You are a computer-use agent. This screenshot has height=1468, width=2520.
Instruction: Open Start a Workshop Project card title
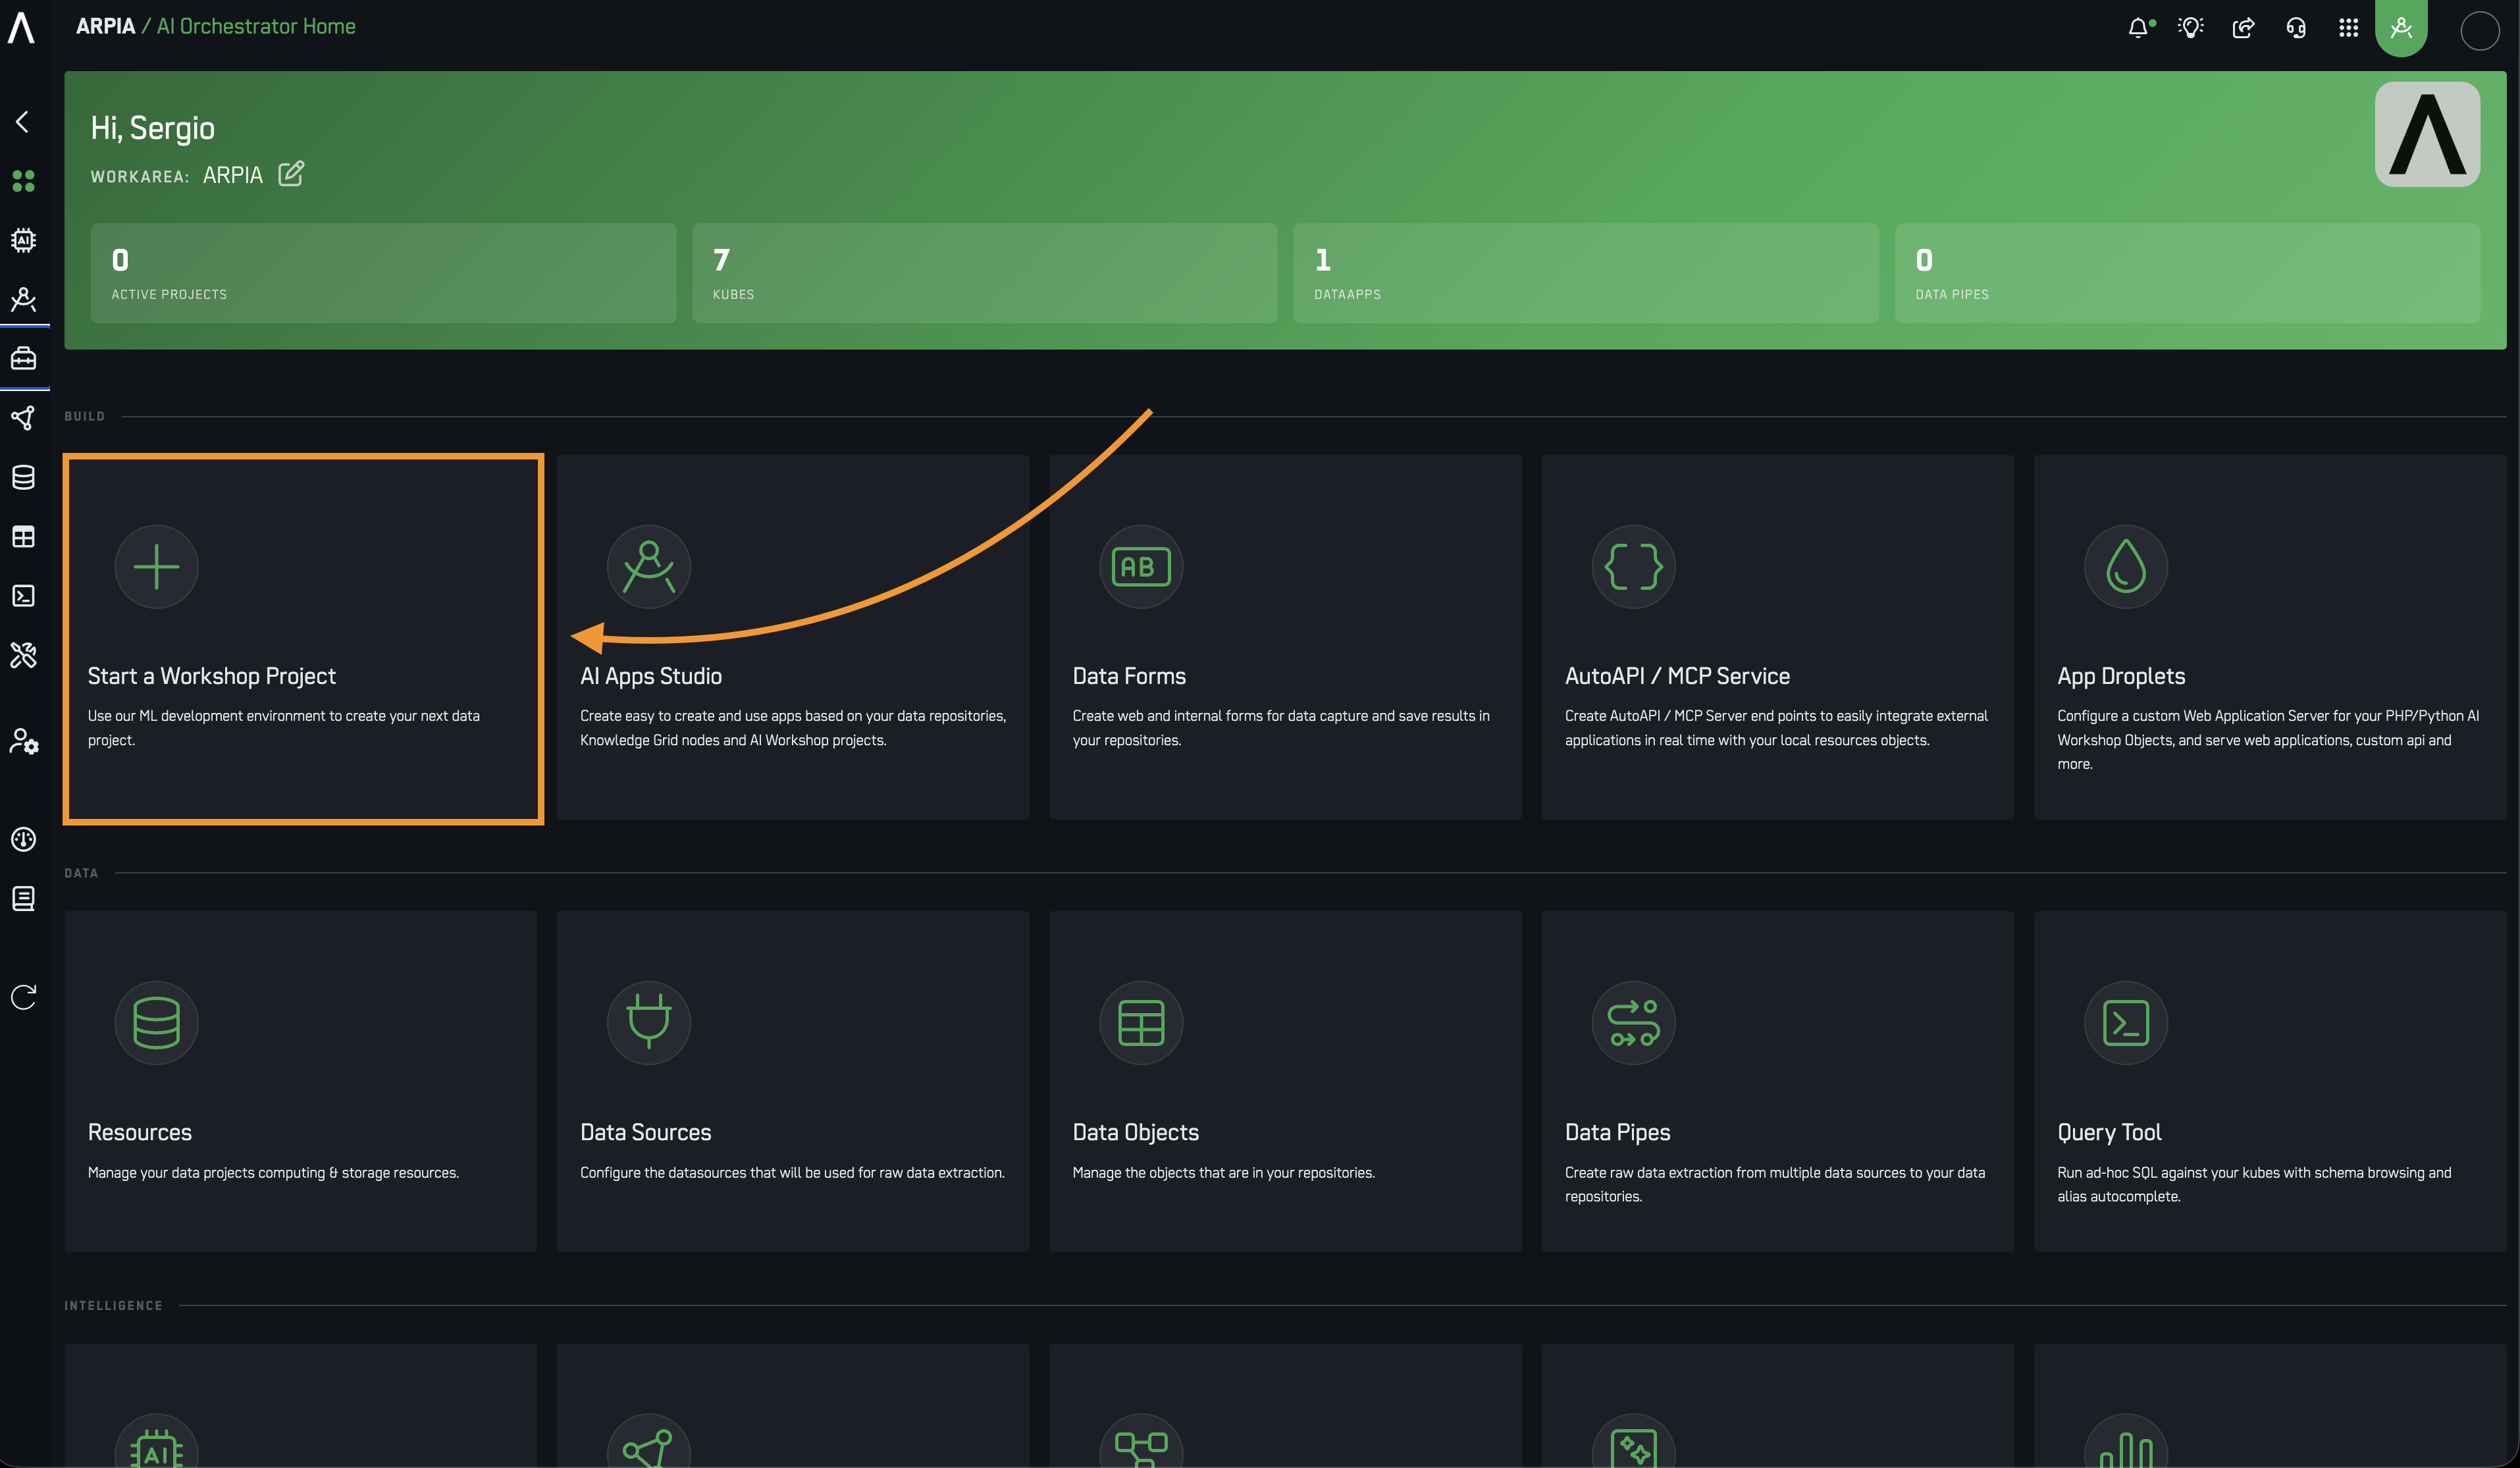coord(212,676)
